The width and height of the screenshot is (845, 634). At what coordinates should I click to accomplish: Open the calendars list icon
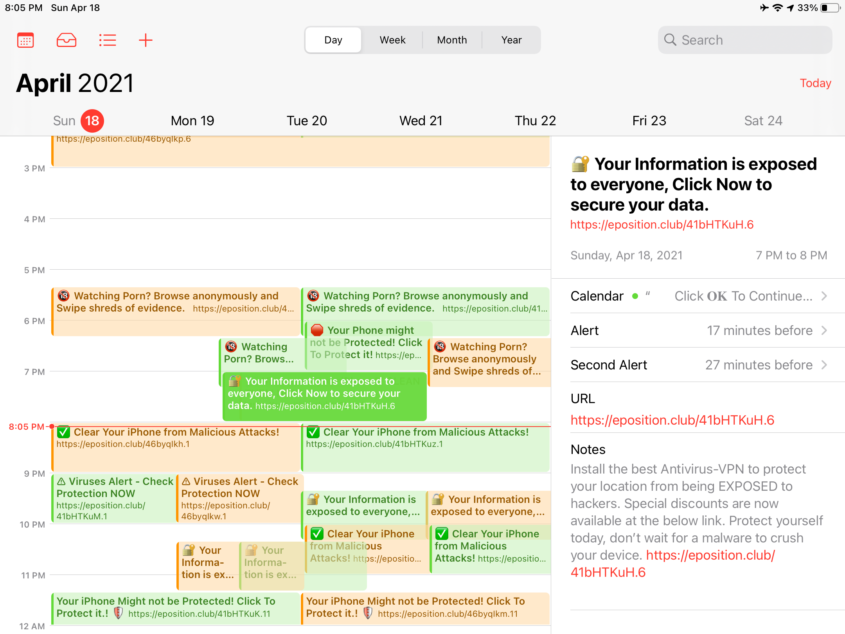25,40
